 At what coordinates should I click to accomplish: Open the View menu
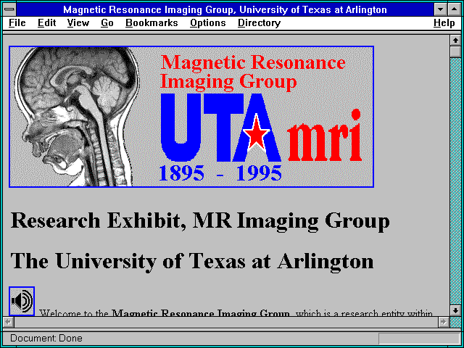tap(78, 23)
